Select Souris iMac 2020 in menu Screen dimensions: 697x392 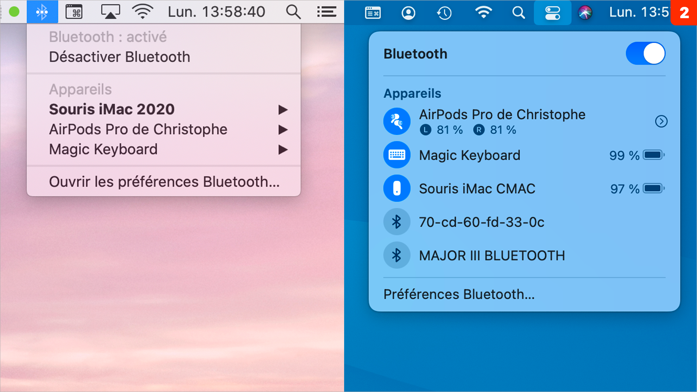click(112, 109)
